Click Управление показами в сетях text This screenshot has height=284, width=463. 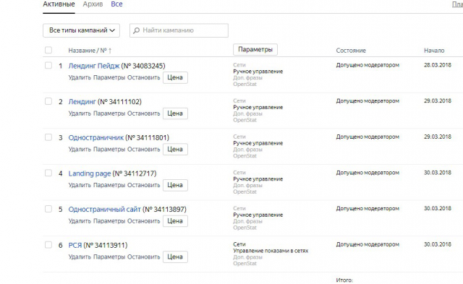pos(271,251)
